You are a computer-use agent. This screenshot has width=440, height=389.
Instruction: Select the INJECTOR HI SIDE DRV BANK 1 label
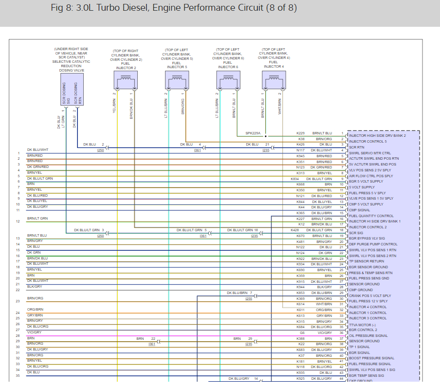pos(375,221)
